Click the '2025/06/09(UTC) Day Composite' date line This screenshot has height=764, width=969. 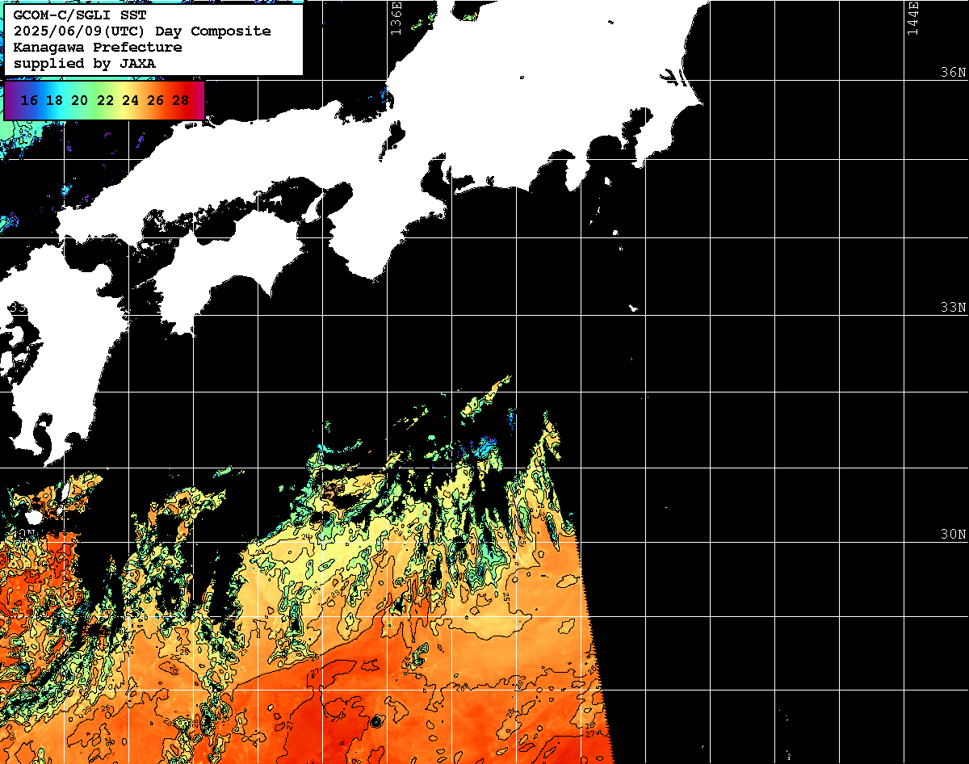point(142,31)
